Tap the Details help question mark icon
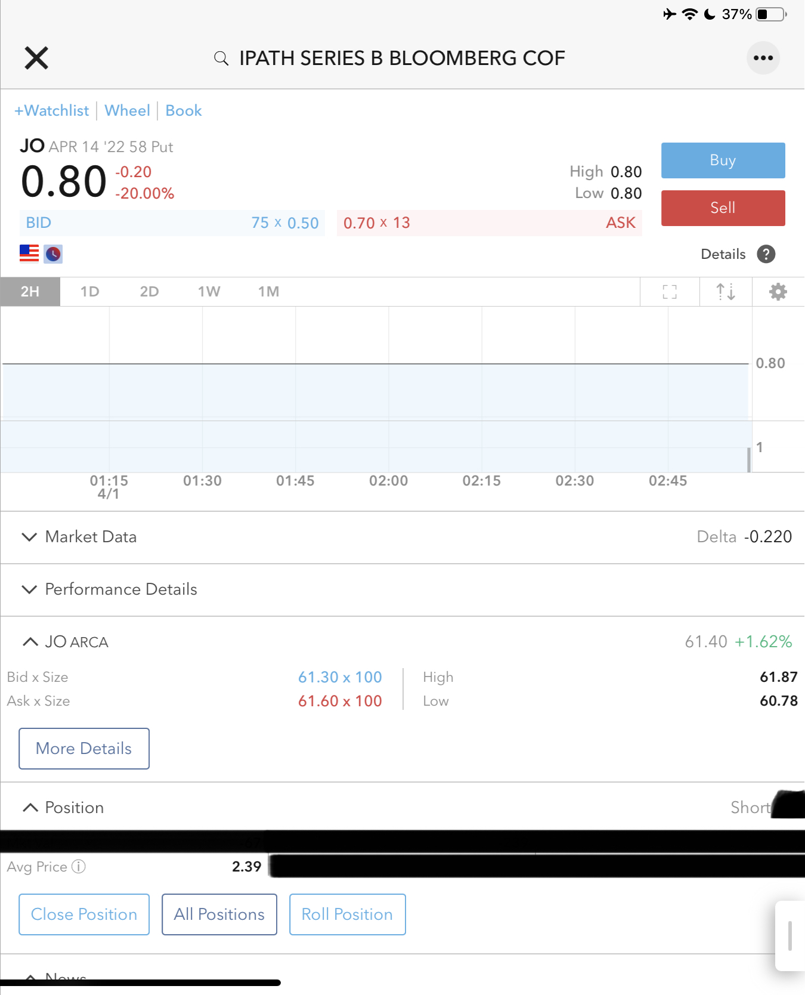This screenshot has width=805, height=995. pos(766,254)
